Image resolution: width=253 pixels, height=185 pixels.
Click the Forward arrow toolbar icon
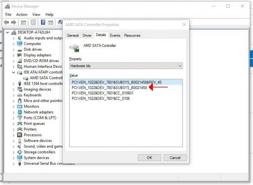14,22
